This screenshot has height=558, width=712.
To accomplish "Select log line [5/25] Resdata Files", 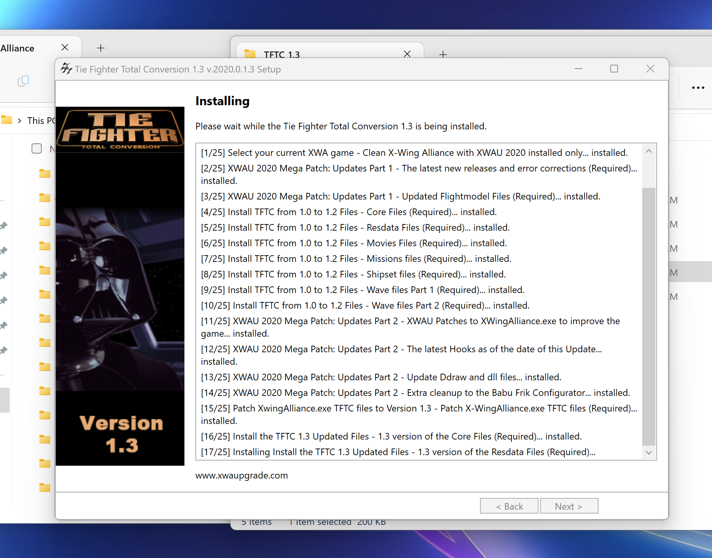I will click(355, 228).
